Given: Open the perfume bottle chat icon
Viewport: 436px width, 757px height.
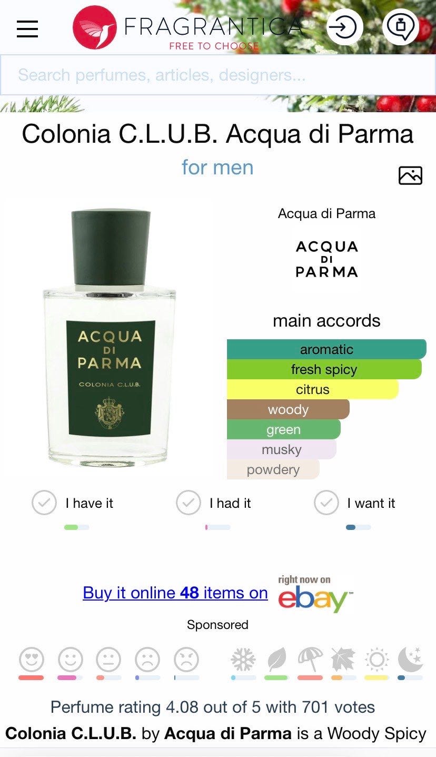Looking at the screenshot, I should pyautogui.click(x=400, y=26).
